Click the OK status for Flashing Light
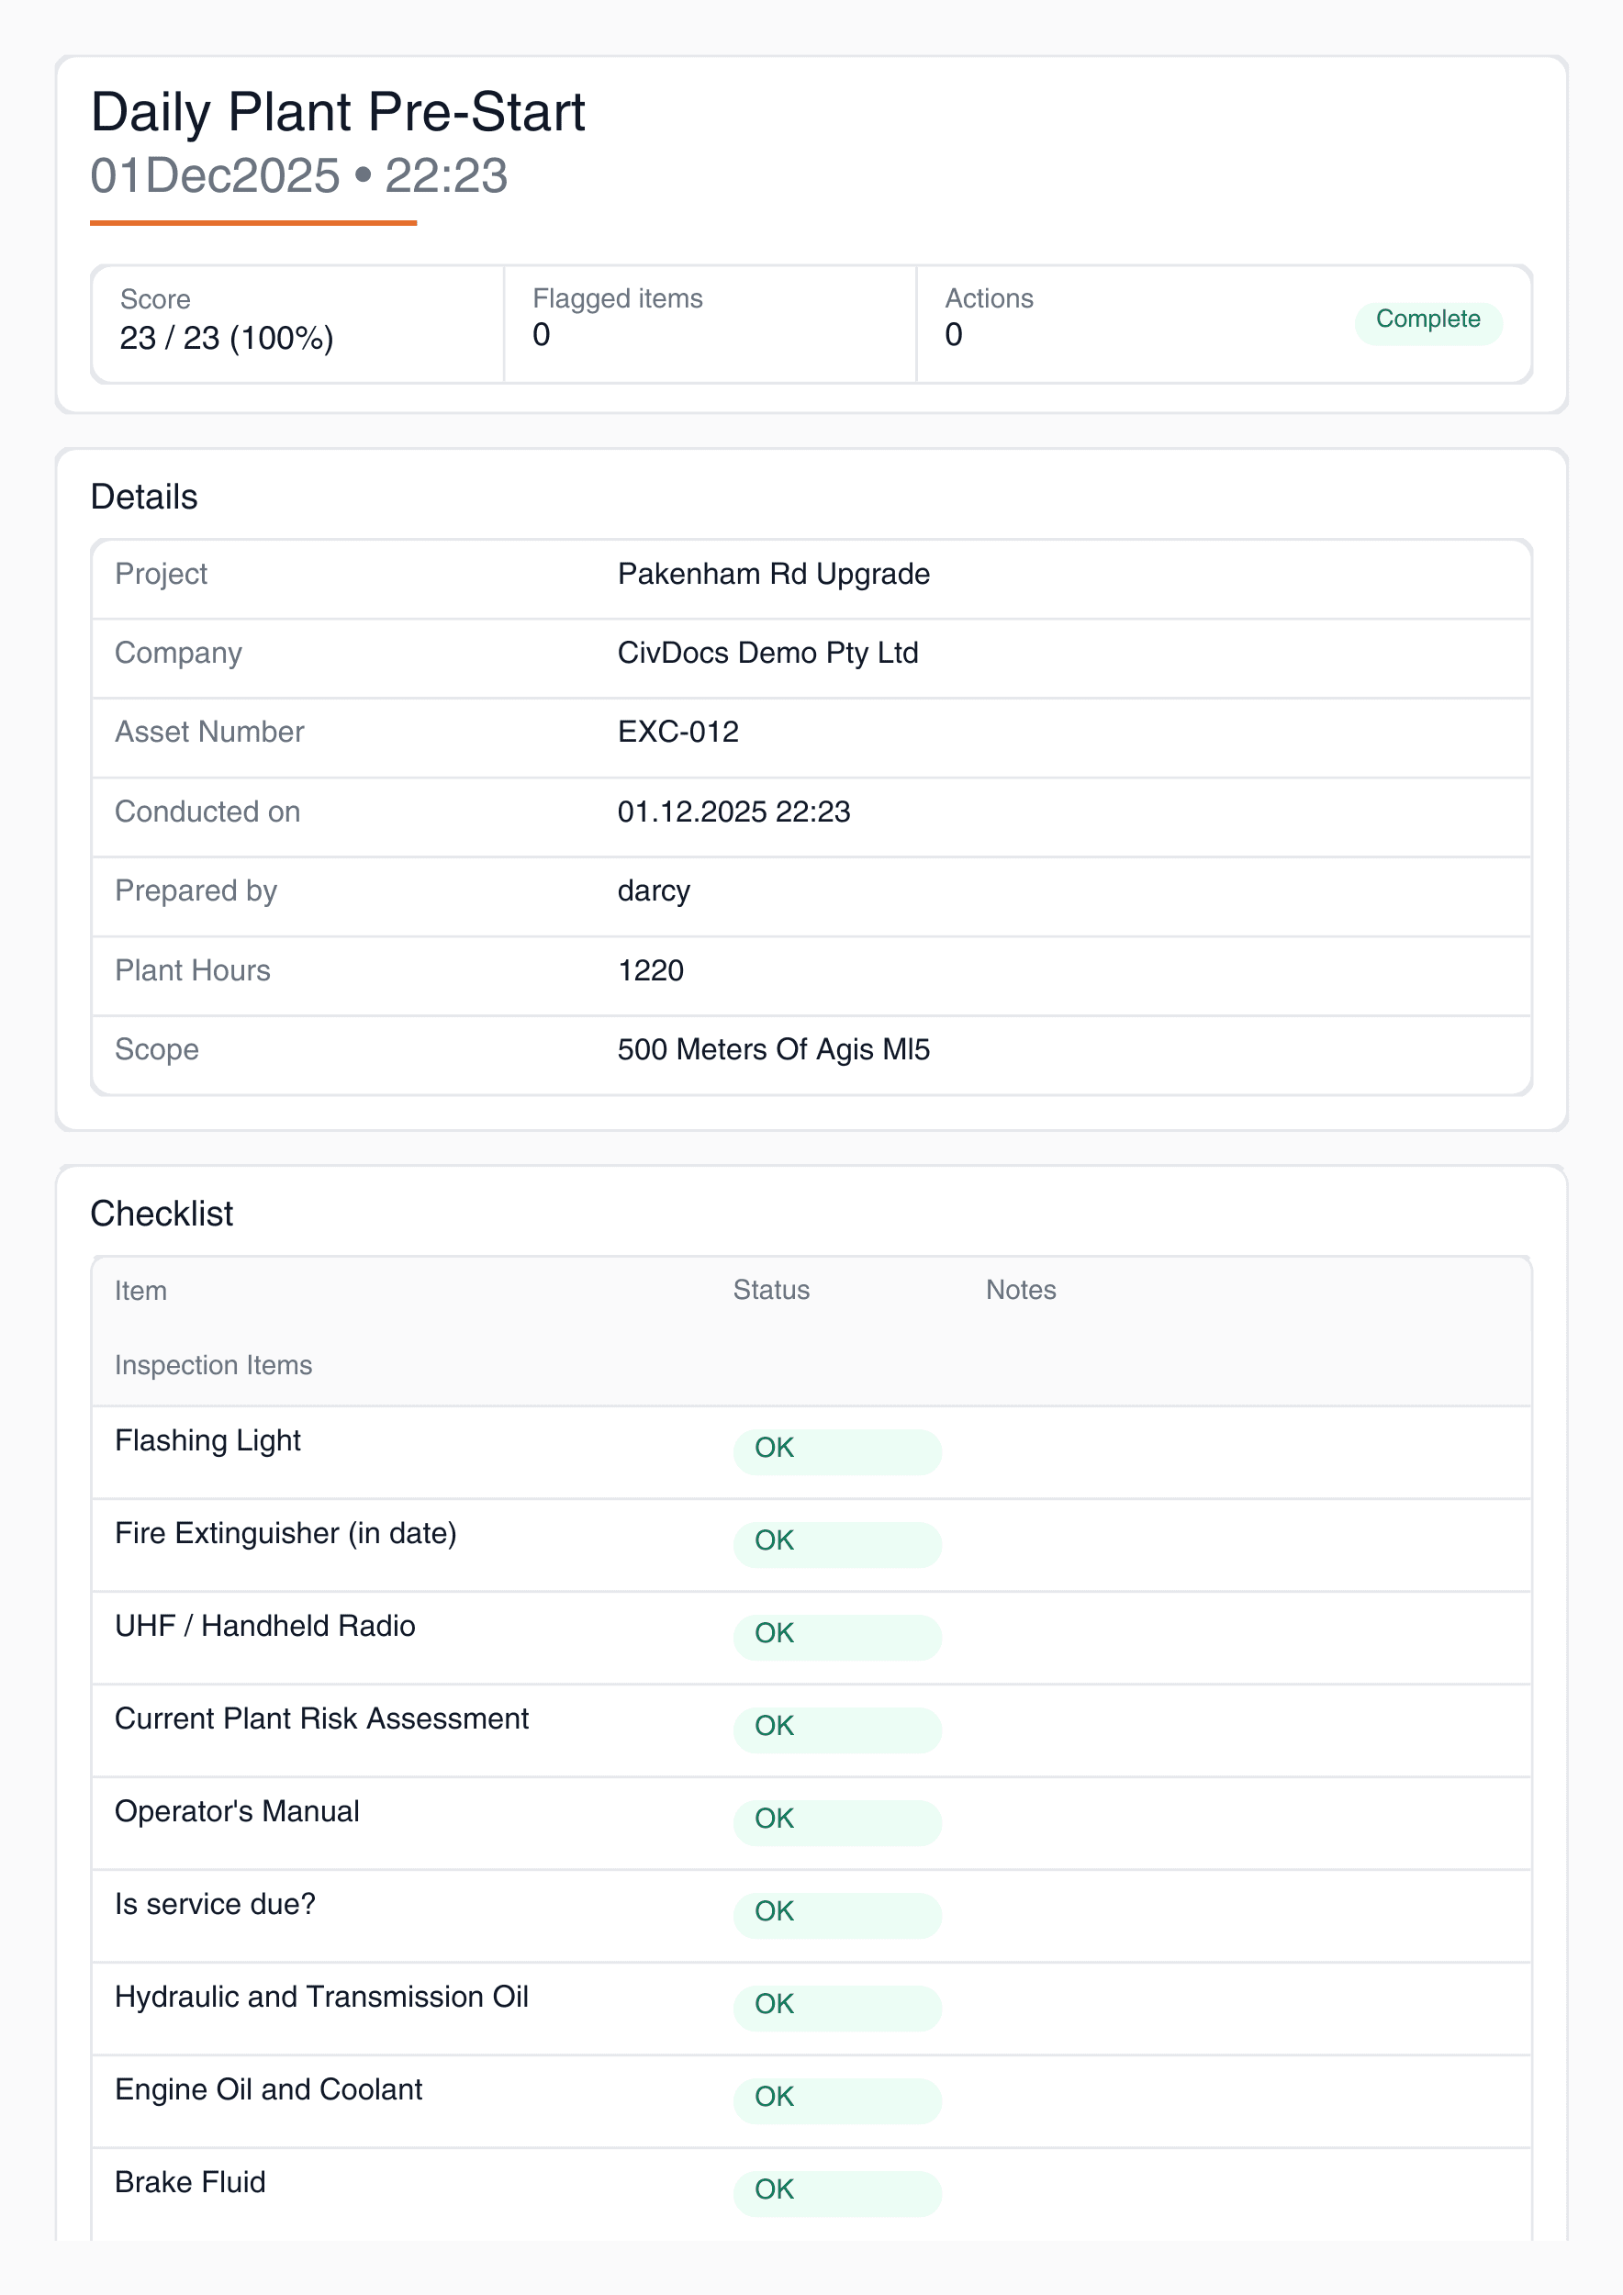1623x2295 pixels. 836,1449
